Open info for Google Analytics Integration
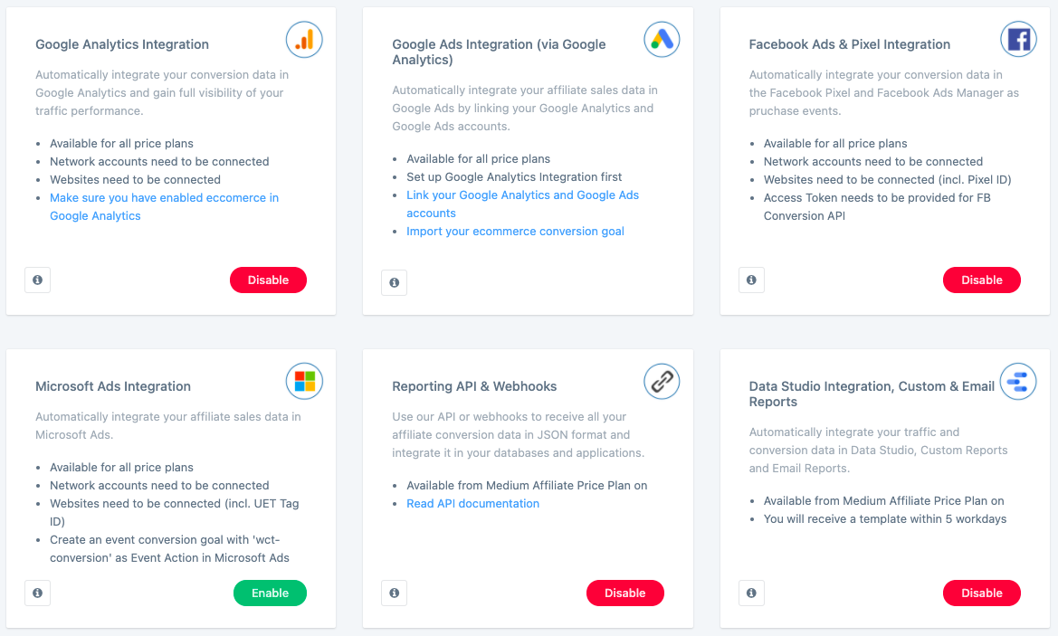Screen dimensions: 1058x636 click(x=37, y=280)
